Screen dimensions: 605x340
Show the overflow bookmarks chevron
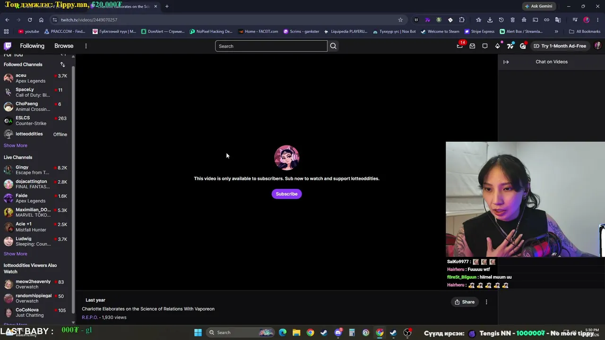556,32
